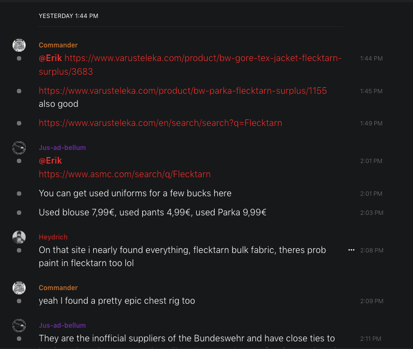Open the BW parka Flecktarn surplus link
The height and width of the screenshot is (349, 413).
(x=183, y=91)
